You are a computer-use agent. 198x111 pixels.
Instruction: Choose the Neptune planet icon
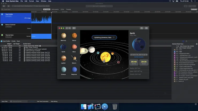click(74, 69)
